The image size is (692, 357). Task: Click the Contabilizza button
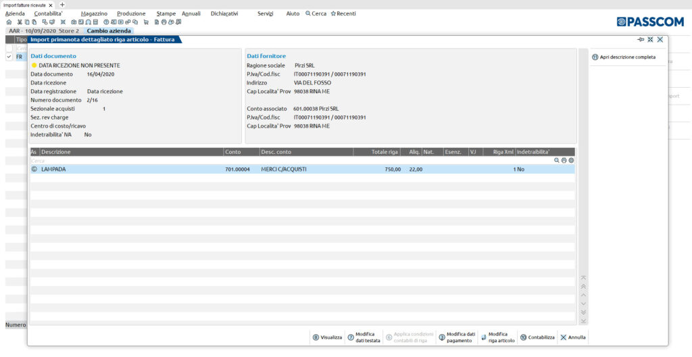click(537, 337)
